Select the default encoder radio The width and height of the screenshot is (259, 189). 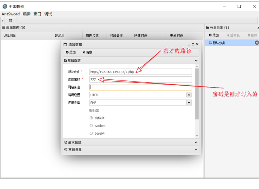91,118
